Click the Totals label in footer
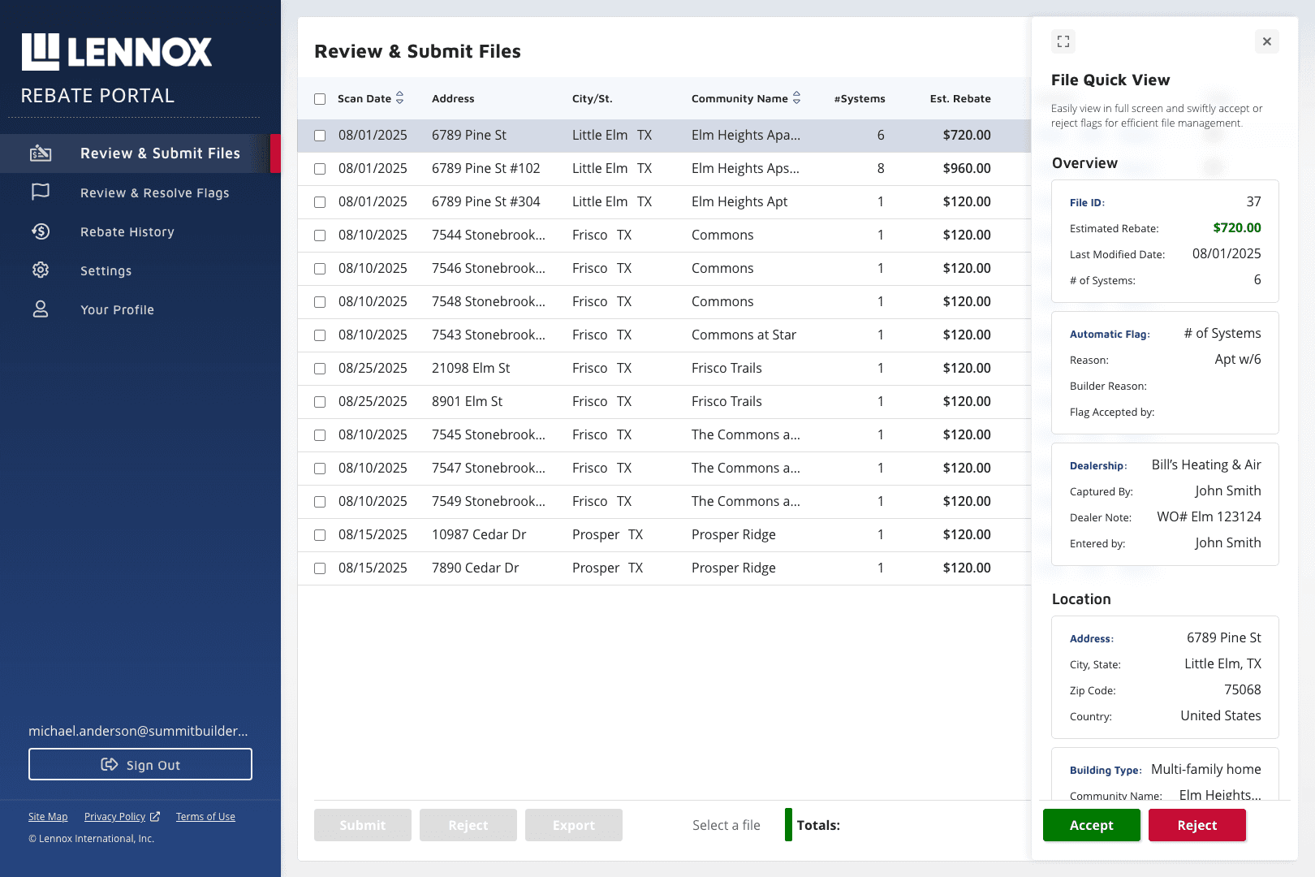 [x=818, y=825]
